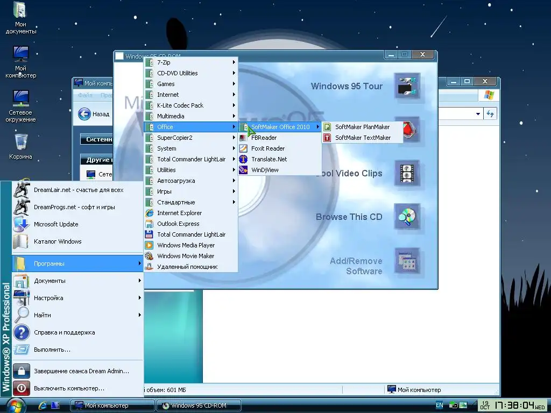551x413 pixels.
Task: Open DreamProgs.net - софт и игры
Action: [x=77, y=207]
